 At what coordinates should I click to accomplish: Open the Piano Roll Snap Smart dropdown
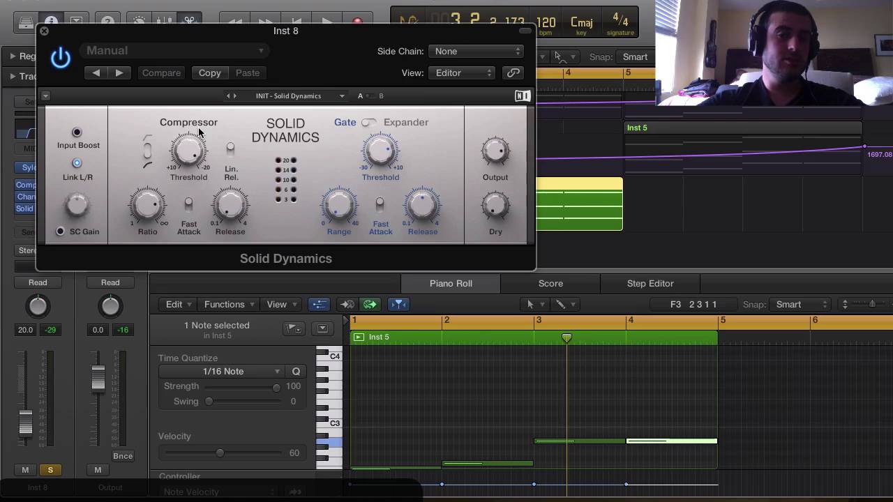(800, 304)
